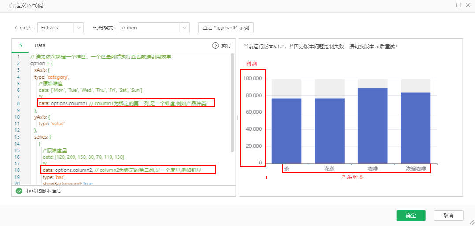Click the 确定 confirm button
The image size is (475, 226).
411,216
